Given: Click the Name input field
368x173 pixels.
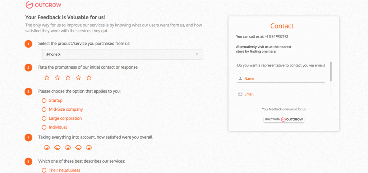Looking at the screenshot, I should tap(282, 79).
